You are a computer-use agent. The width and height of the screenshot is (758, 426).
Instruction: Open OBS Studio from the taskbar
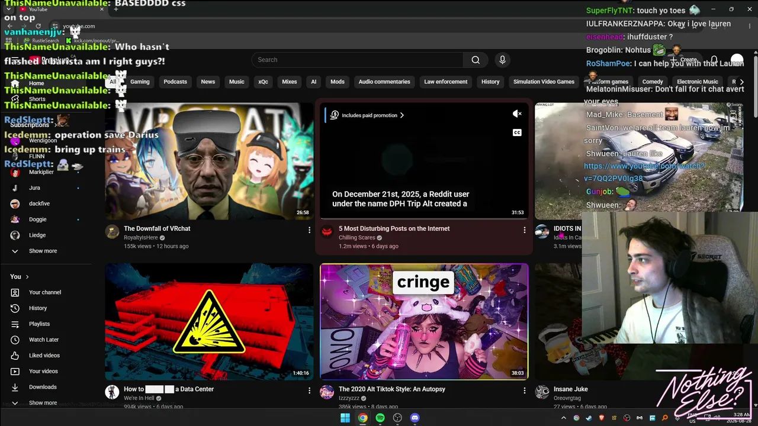(x=397, y=418)
